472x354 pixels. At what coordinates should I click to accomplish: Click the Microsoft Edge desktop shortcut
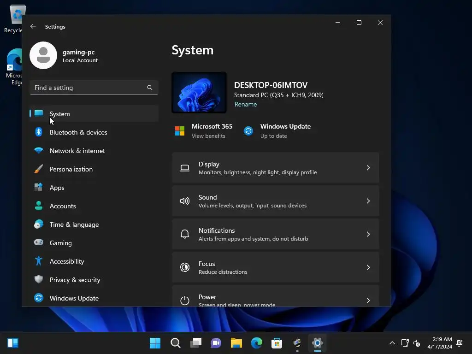click(x=14, y=67)
